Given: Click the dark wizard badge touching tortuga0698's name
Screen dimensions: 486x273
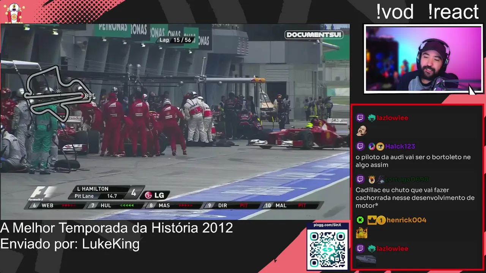Looking at the screenshot, I should point(381,179).
